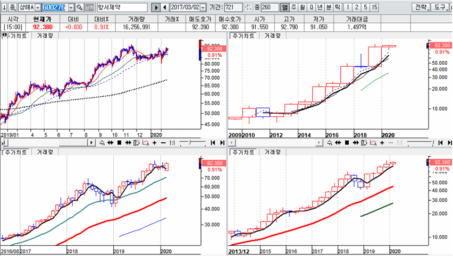Step backward with the left triangle button
The height and width of the screenshot is (256, 453).
(165, 7)
